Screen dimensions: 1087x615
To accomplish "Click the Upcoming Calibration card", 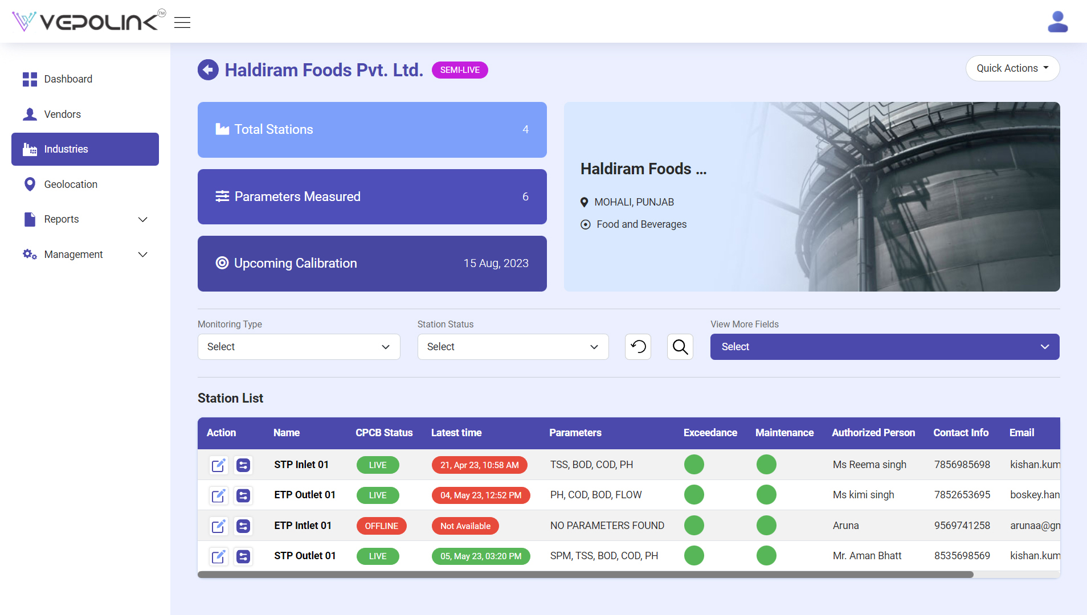I will tap(372, 264).
